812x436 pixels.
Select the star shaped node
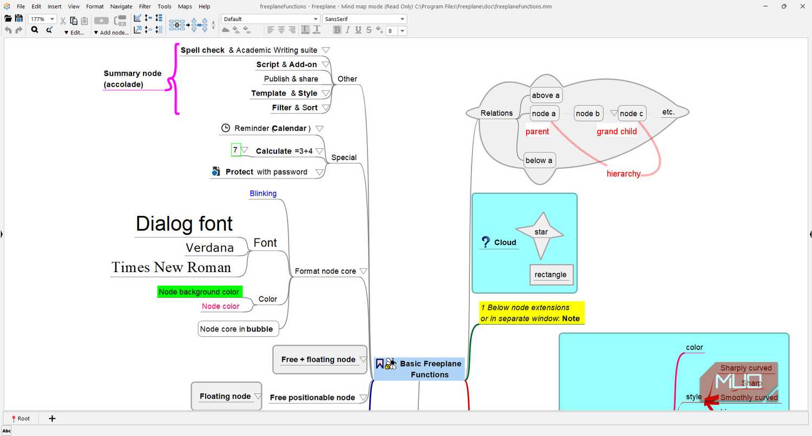(x=540, y=233)
